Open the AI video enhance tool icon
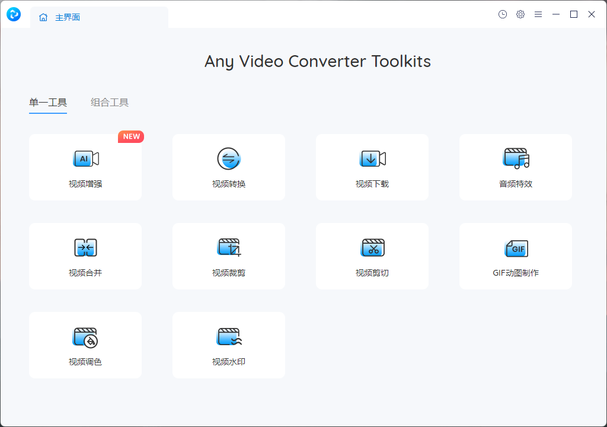The width and height of the screenshot is (607, 427). point(86,159)
